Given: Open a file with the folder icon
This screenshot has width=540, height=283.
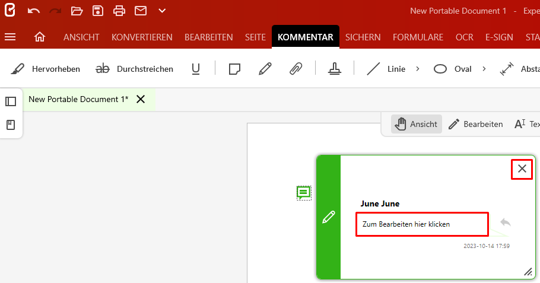Looking at the screenshot, I should (77, 11).
